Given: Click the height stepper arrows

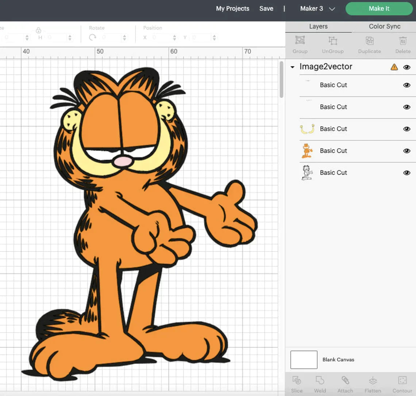Looking at the screenshot, I should [70, 38].
